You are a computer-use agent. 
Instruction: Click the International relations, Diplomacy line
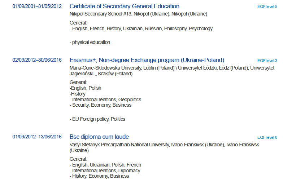105,170
